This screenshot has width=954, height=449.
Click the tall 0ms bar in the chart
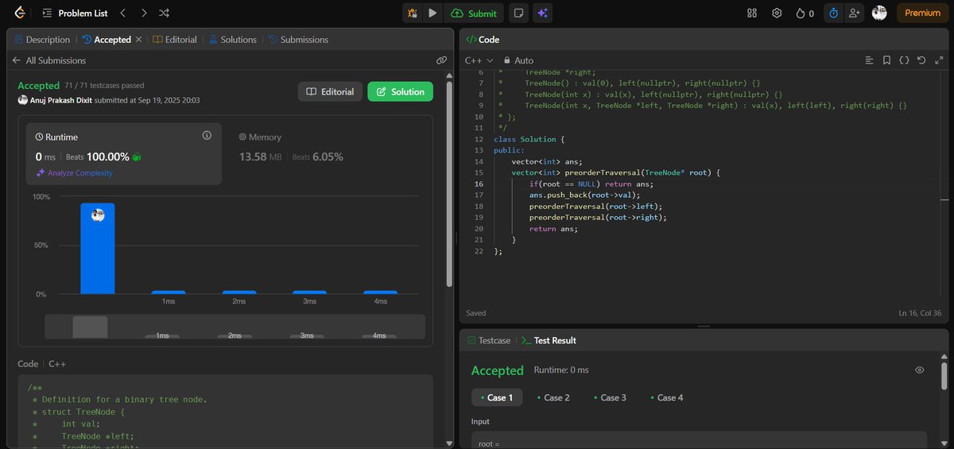click(98, 248)
